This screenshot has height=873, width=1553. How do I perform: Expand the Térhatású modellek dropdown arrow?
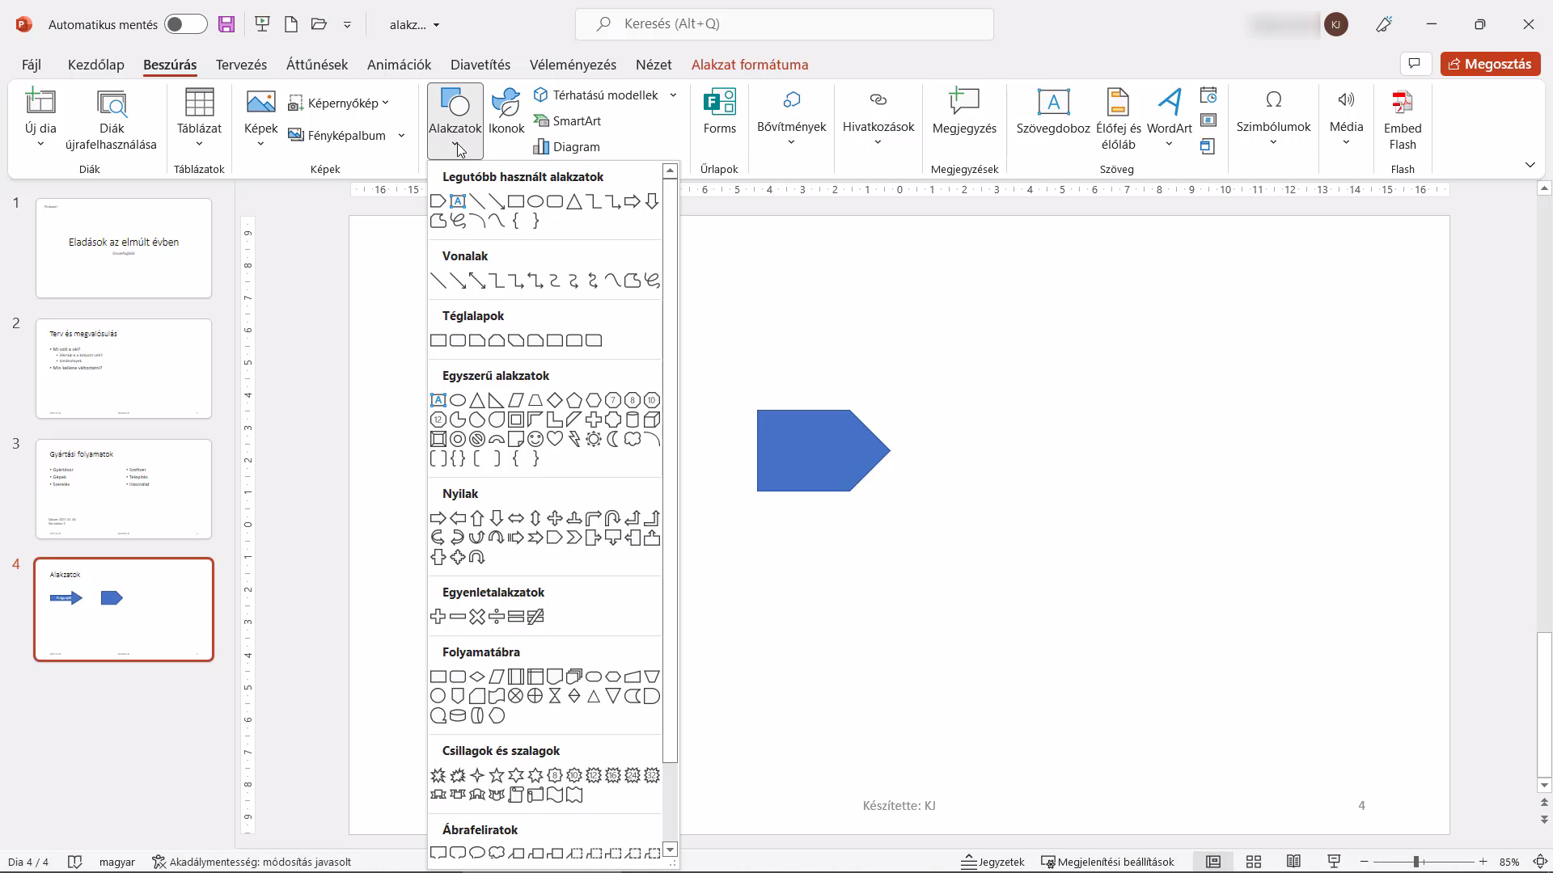pyautogui.click(x=673, y=95)
